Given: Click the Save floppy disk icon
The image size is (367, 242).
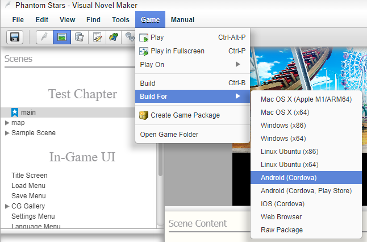Looking at the screenshot, I should coord(15,37).
